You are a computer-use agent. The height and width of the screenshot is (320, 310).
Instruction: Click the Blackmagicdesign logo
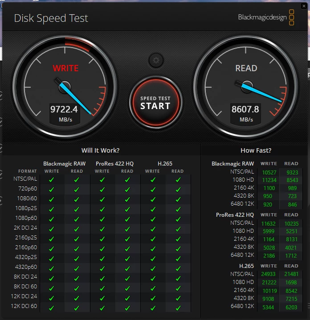point(266,17)
